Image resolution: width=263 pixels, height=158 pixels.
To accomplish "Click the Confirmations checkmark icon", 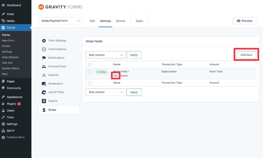I will (x=44, y=49).
